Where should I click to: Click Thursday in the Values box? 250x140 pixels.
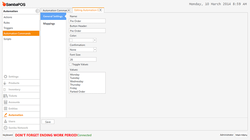pyautogui.click(x=75, y=85)
